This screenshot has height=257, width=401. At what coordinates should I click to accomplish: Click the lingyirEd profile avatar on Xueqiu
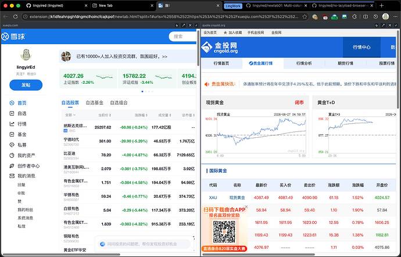[26, 55]
